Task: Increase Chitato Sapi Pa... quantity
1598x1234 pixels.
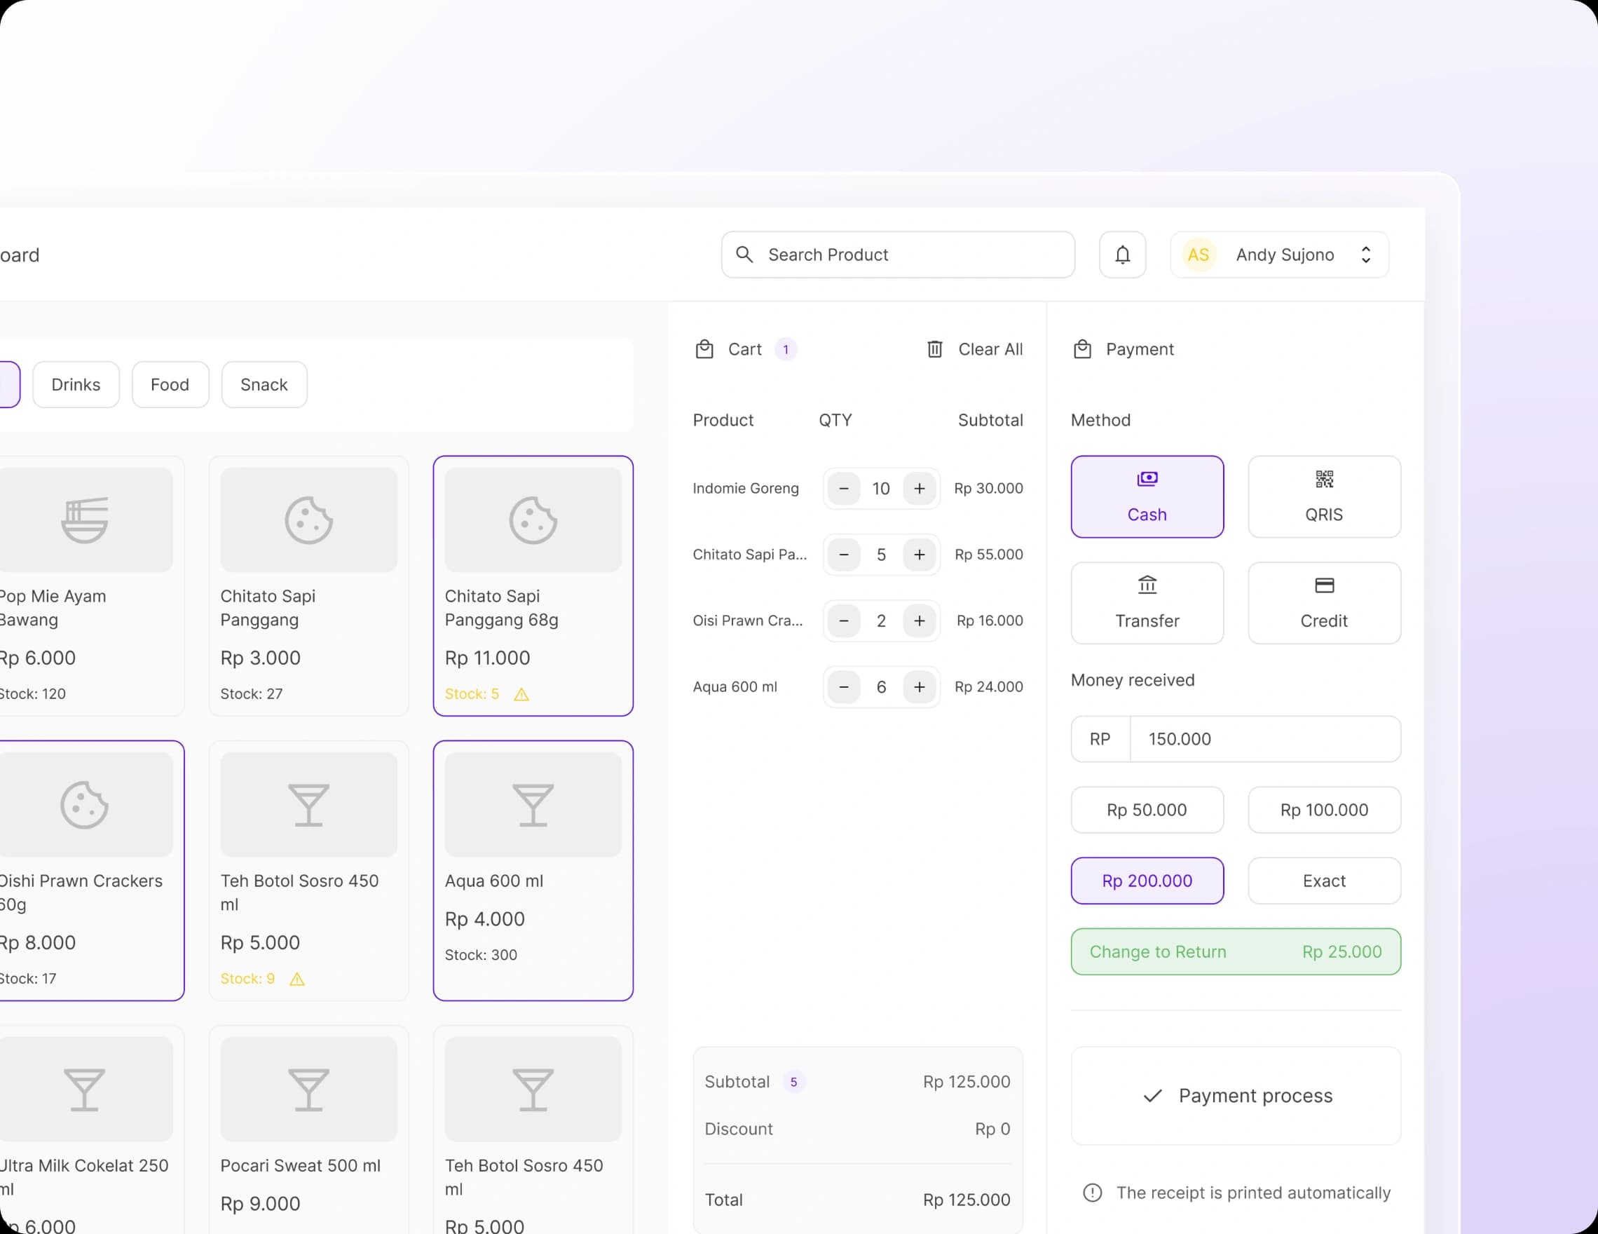Action: (919, 555)
